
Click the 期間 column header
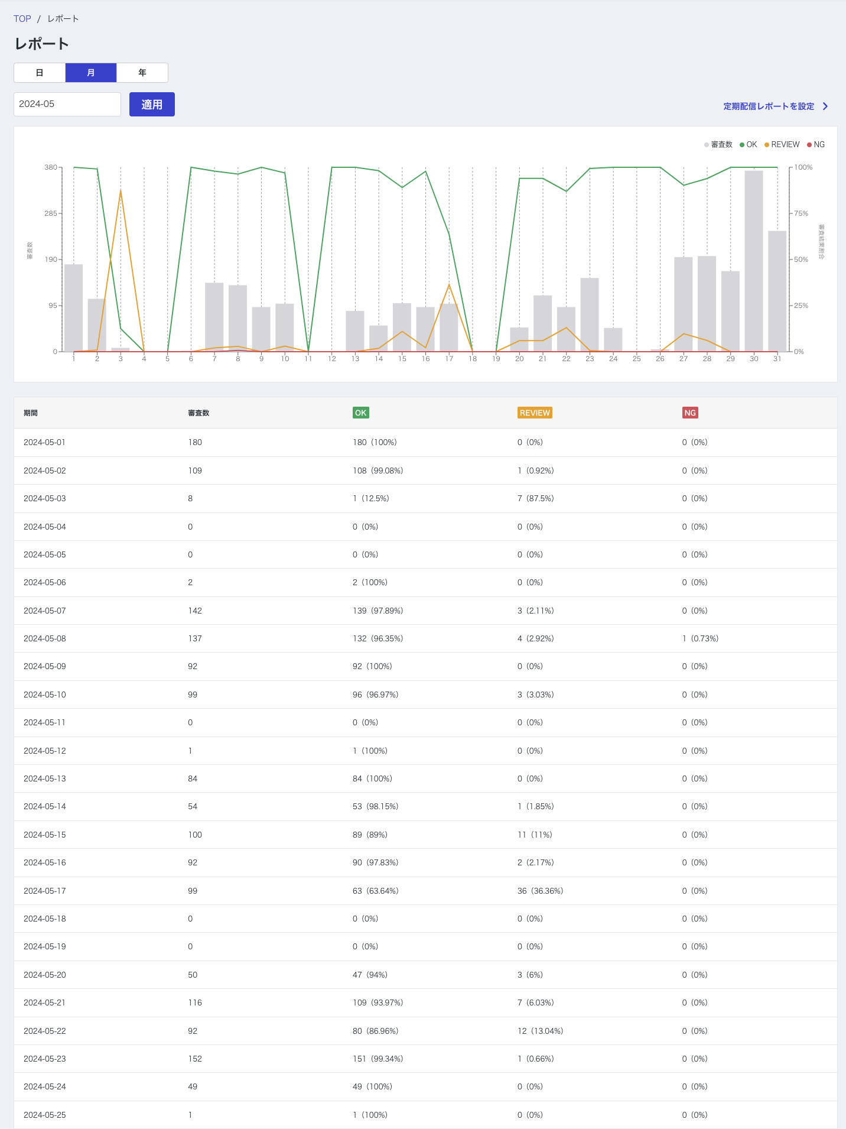[31, 413]
